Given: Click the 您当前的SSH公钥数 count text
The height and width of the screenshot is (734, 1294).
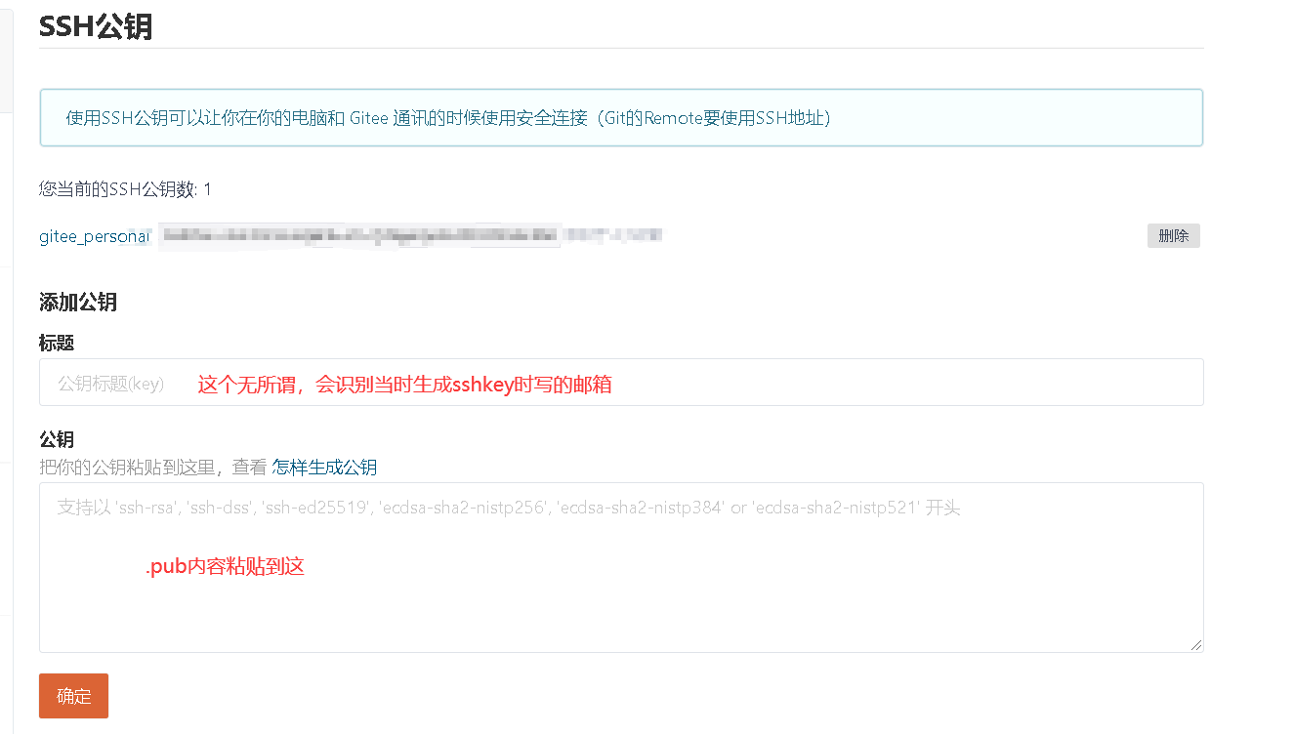Looking at the screenshot, I should (x=125, y=189).
